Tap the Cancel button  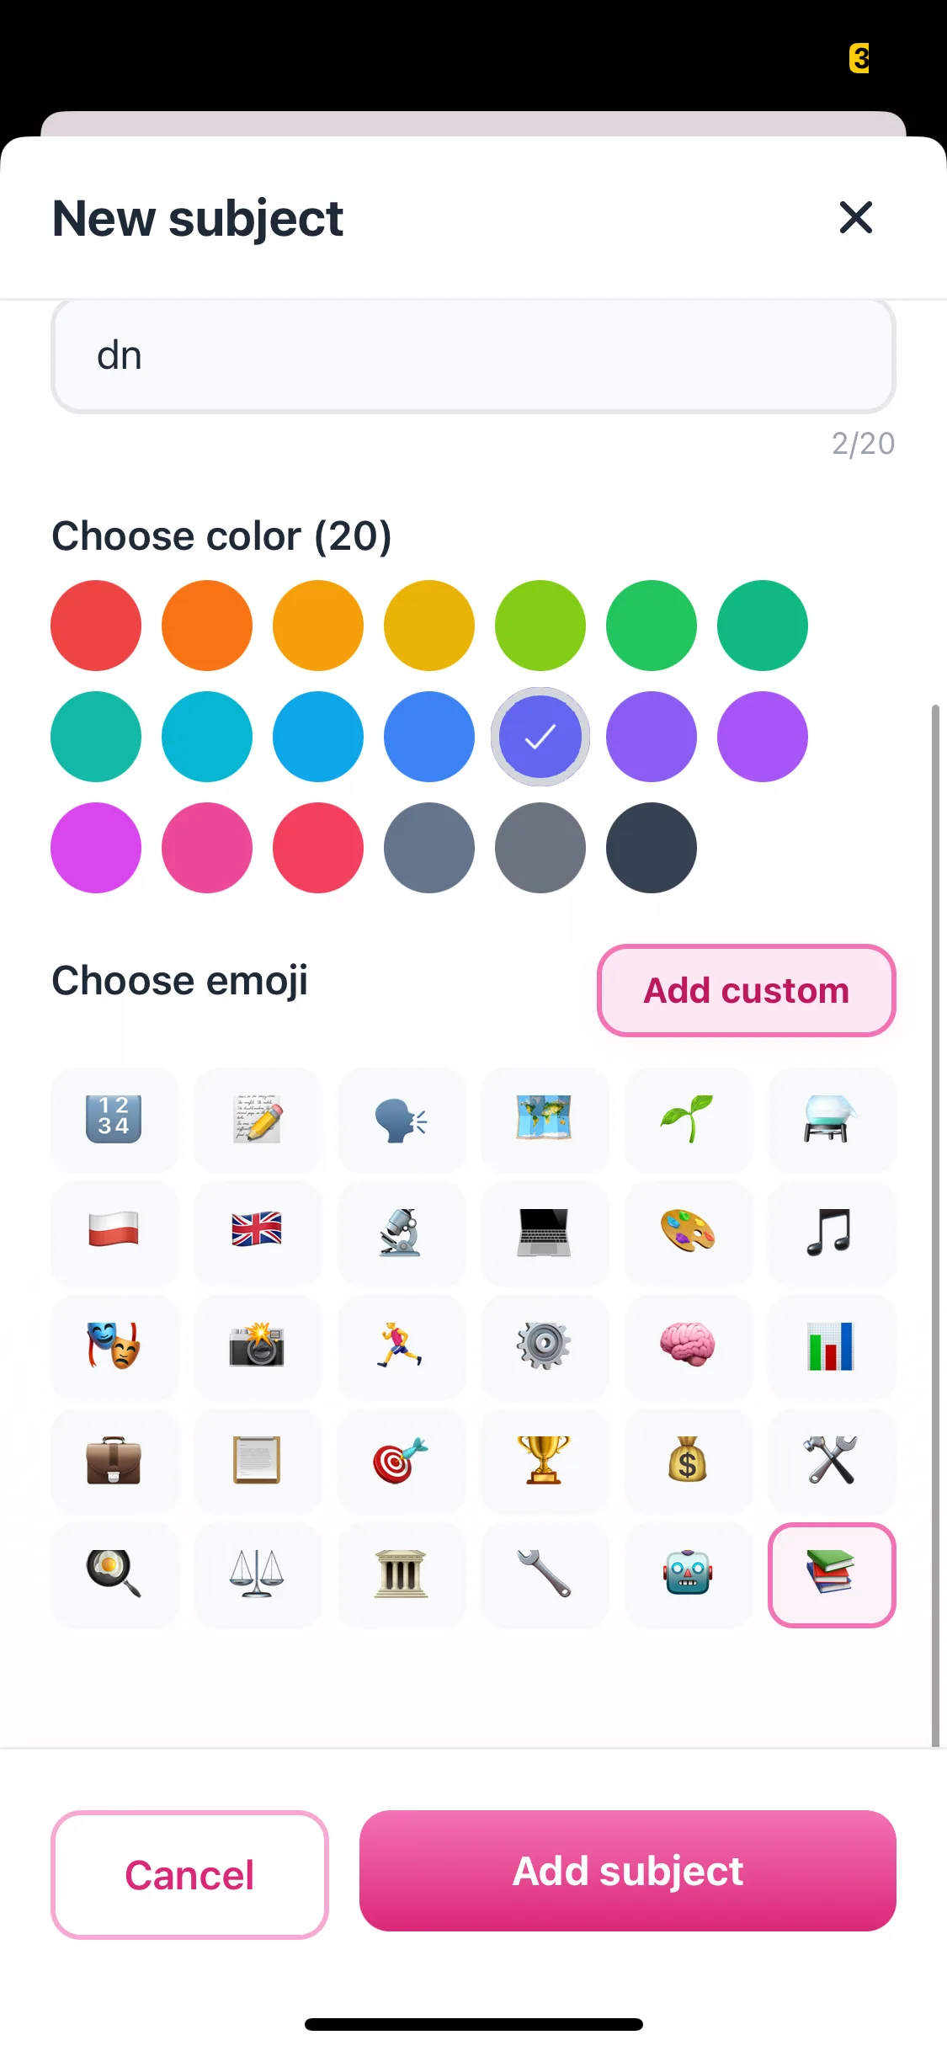[x=189, y=1874]
